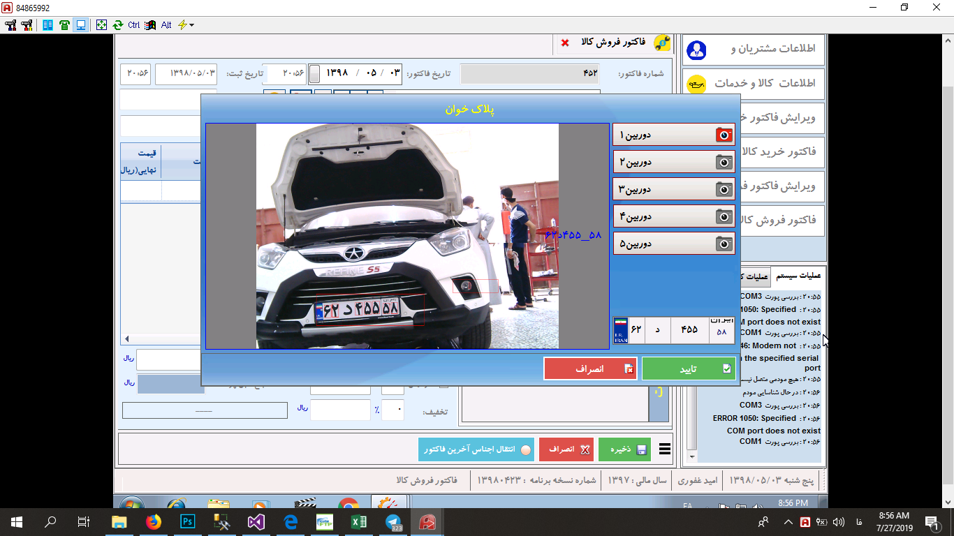The width and height of the screenshot is (954, 536).
Task: Open Telegram from the local taskbar
Action: pos(393,522)
